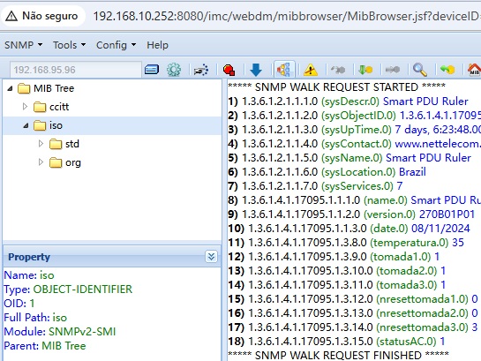
Task: Click the sysUpTime.0 result line
Action: pyautogui.click(x=354, y=130)
